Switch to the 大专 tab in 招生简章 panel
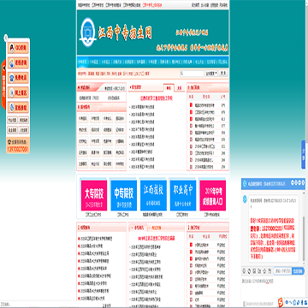The image size is (308, 308). 179,88
